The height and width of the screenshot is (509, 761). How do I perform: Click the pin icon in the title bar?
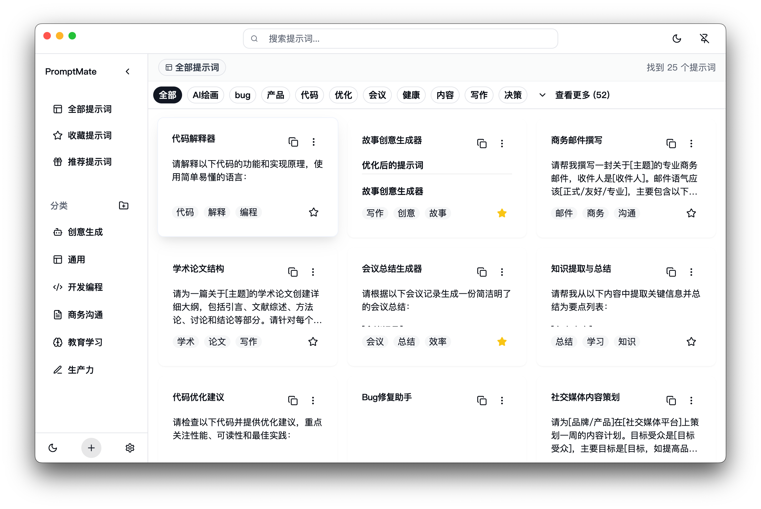[704, 38]
